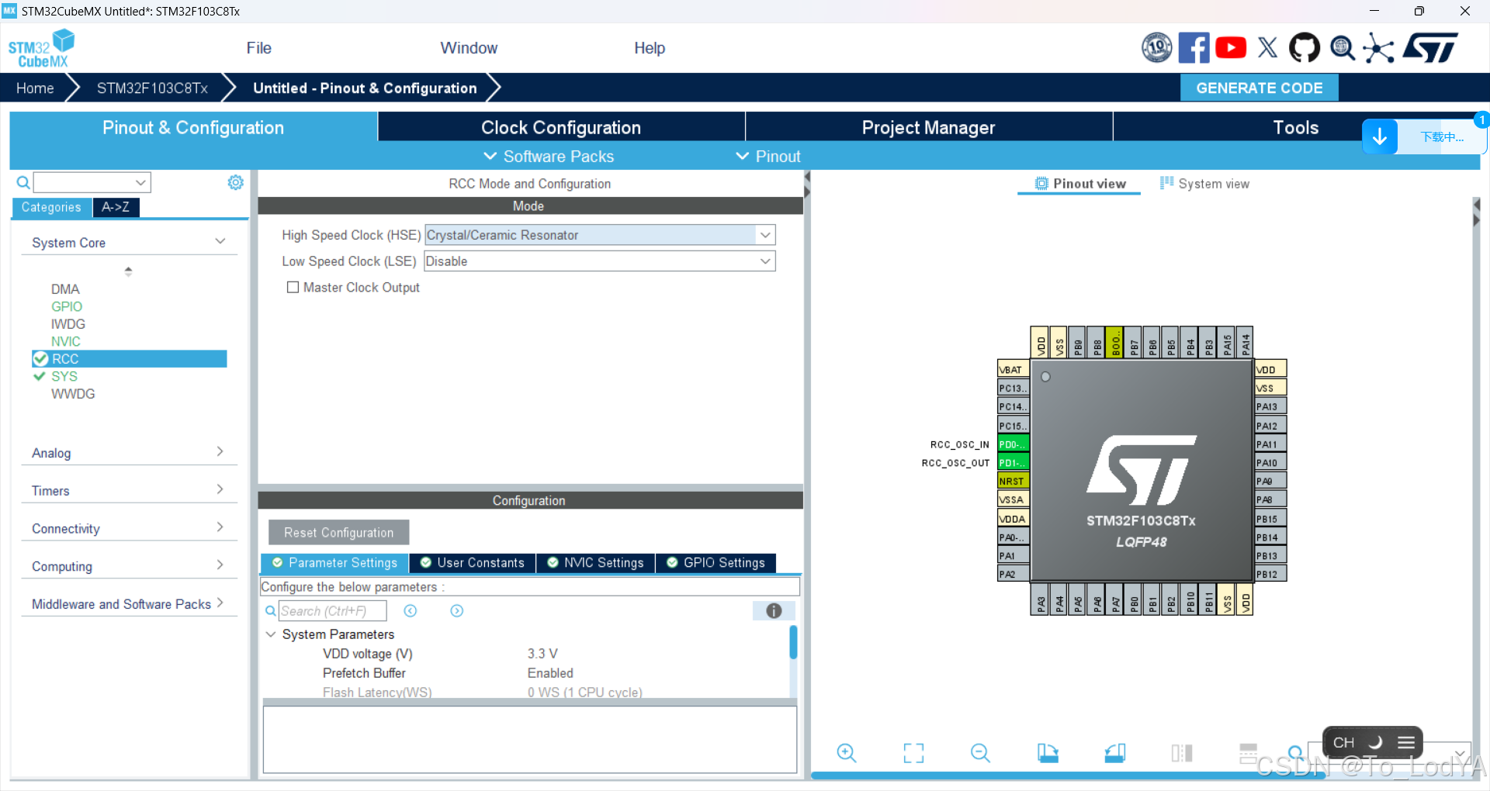This screenshot has height=791, width=1490.
Task: Open the Wiki search icon
Action: 1343,48
